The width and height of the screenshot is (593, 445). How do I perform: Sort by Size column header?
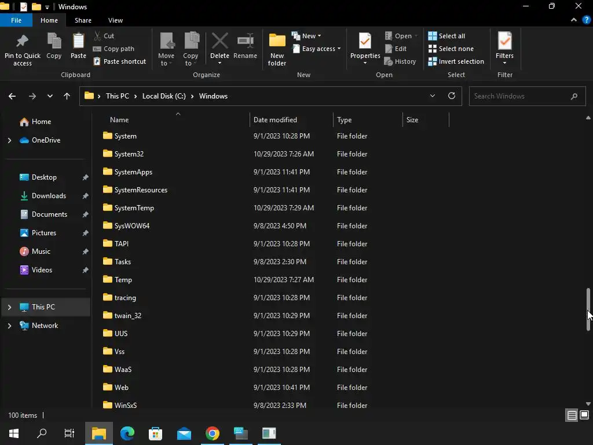coord(412,120)
